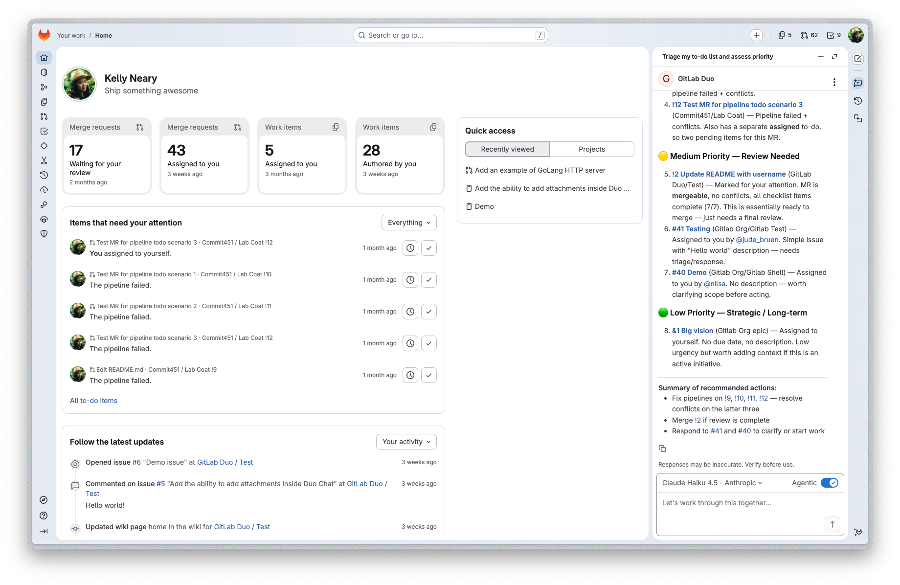This screenshot has height=585, width=900.
Task: Click Kelly Neary profile avatar
Action: (x=79, y=84)
